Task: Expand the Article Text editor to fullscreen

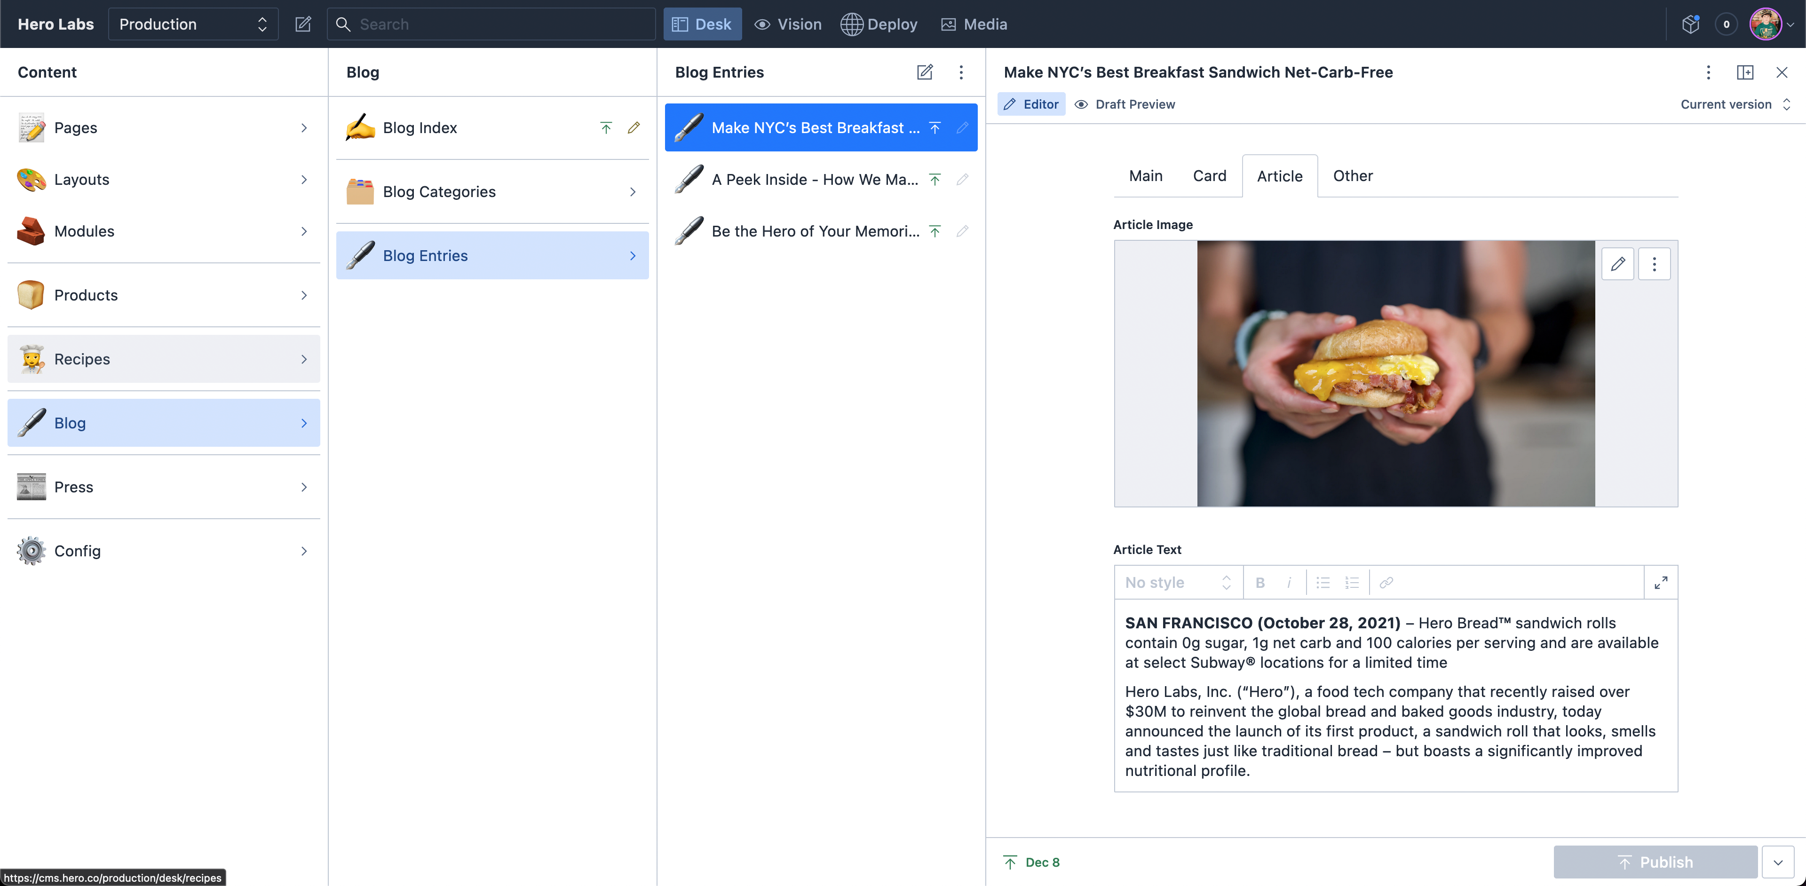Action: (1660, 583)
